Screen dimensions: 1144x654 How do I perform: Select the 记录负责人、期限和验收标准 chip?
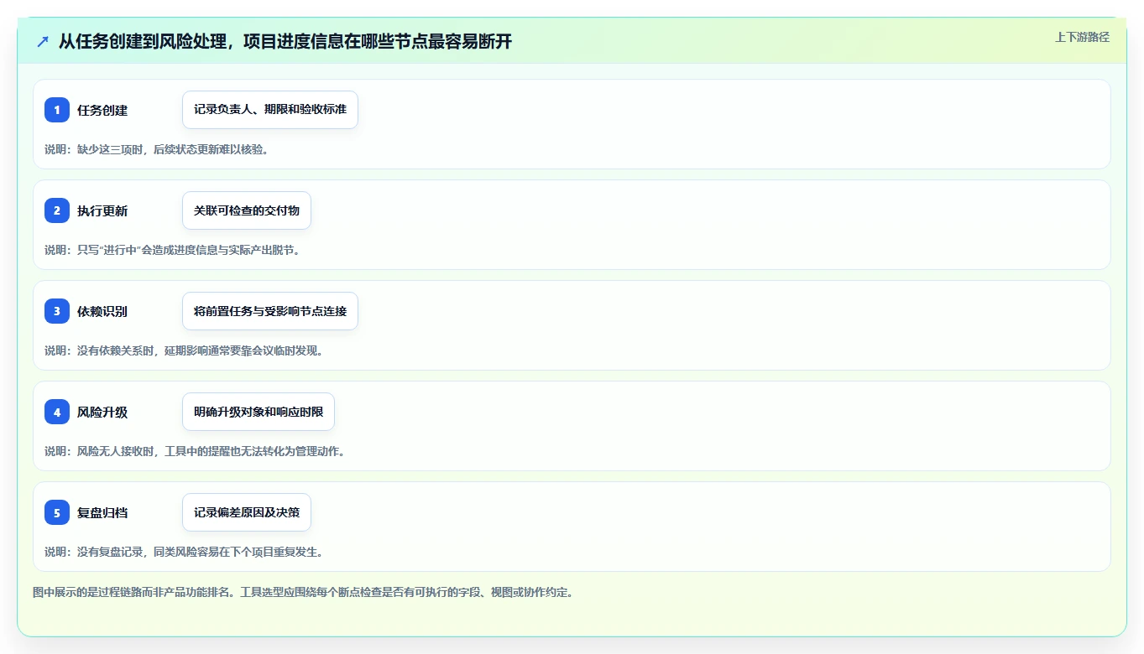pyautogui.click(x=270, y=110)
